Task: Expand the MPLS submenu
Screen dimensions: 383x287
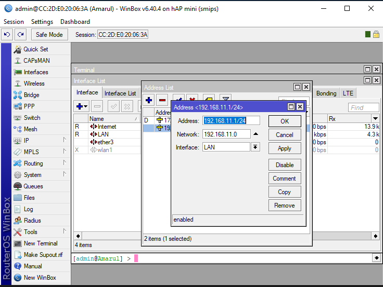Action: click(x=41, y=152)
